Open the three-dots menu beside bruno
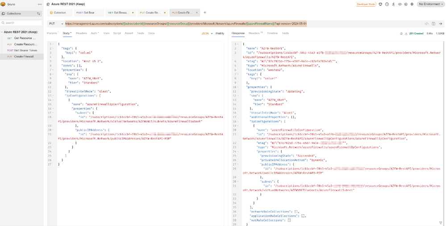 [x=40, y=4]
